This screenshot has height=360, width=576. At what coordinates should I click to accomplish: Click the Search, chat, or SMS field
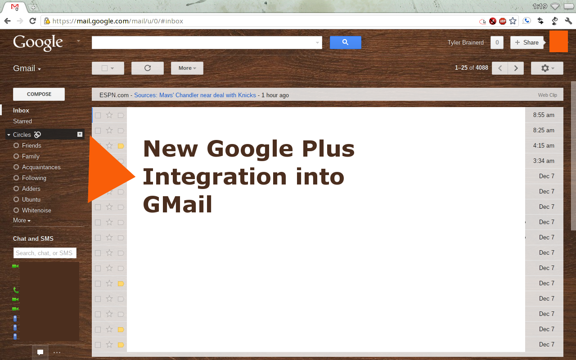point(45,253)
